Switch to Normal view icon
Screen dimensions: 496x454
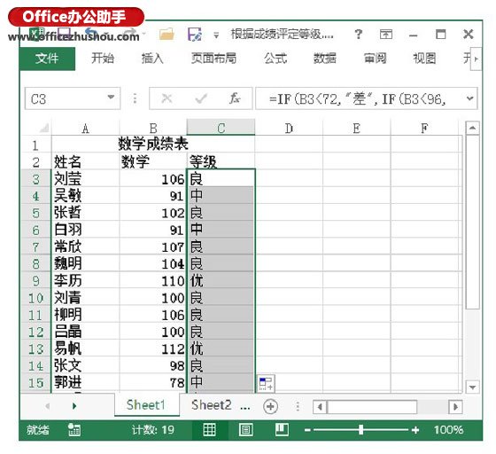209,430
